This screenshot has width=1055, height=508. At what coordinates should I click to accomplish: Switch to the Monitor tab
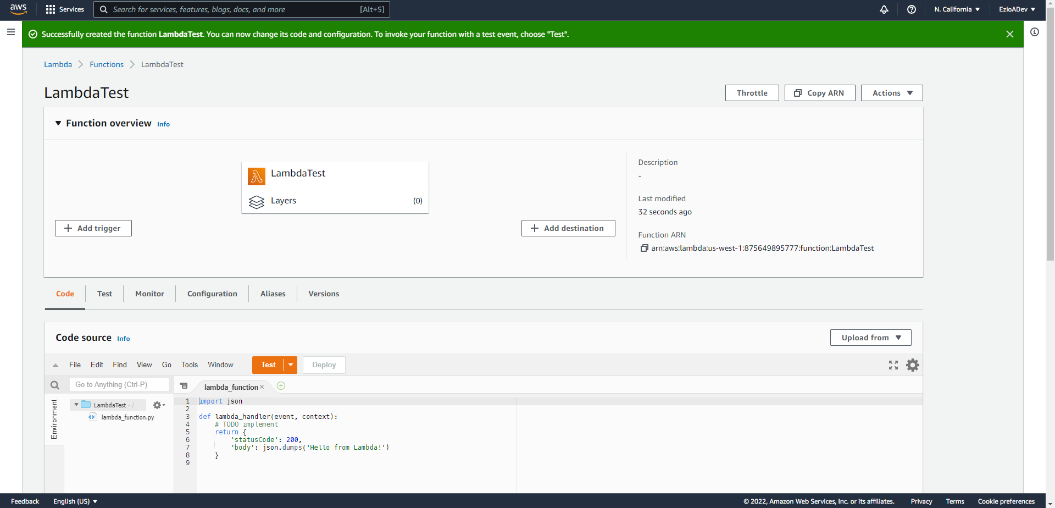tap(149, 294)
